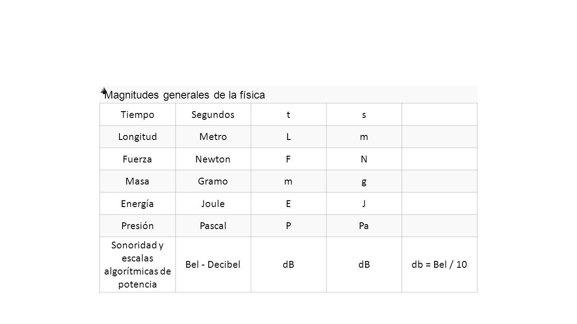Select the title 'Magnitudes generales de la física'
Viewport: 577px width, 324px height.
tap(184, 95)
